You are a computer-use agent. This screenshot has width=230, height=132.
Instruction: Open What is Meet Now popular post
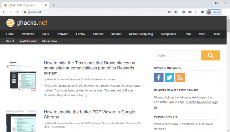pyautogui.click(x=184, y=126)
